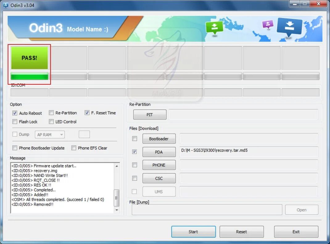Close the Odin3 window

click(319, 4)
